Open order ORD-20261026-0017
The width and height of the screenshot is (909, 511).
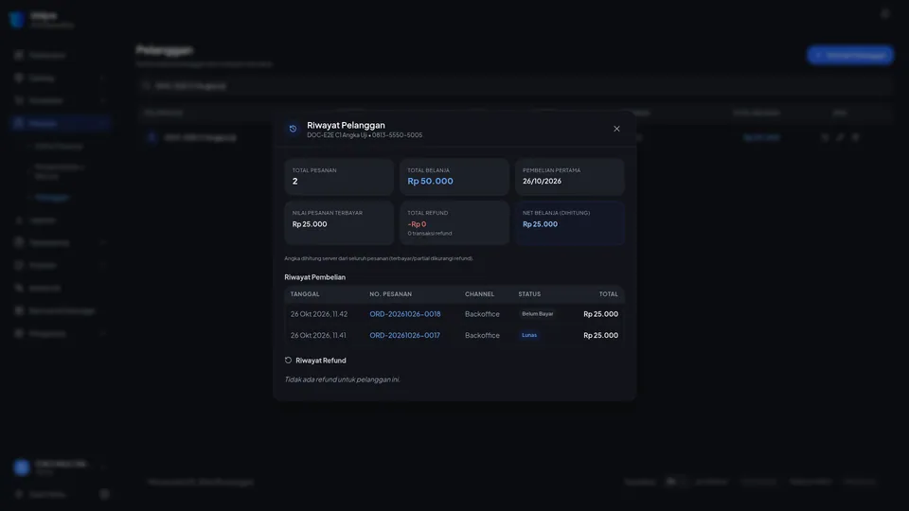(x=404, y=335)
